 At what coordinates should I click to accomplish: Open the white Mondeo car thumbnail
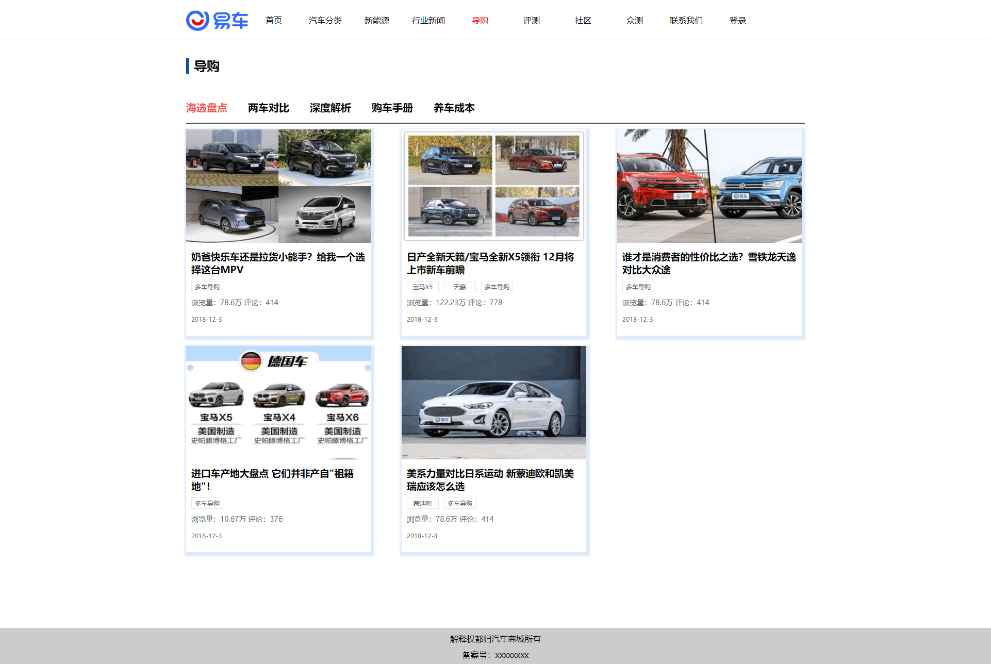coord(494,403)
